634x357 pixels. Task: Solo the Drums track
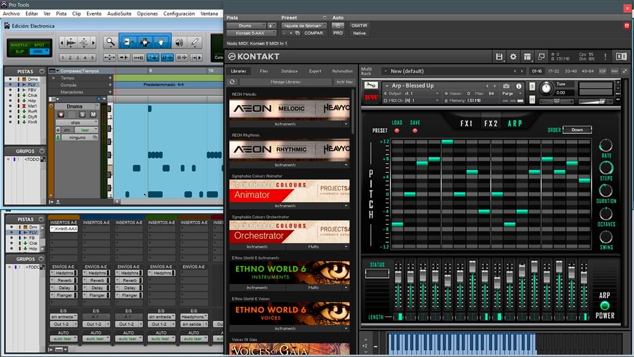pyautogui.click(x=82, y=115)
